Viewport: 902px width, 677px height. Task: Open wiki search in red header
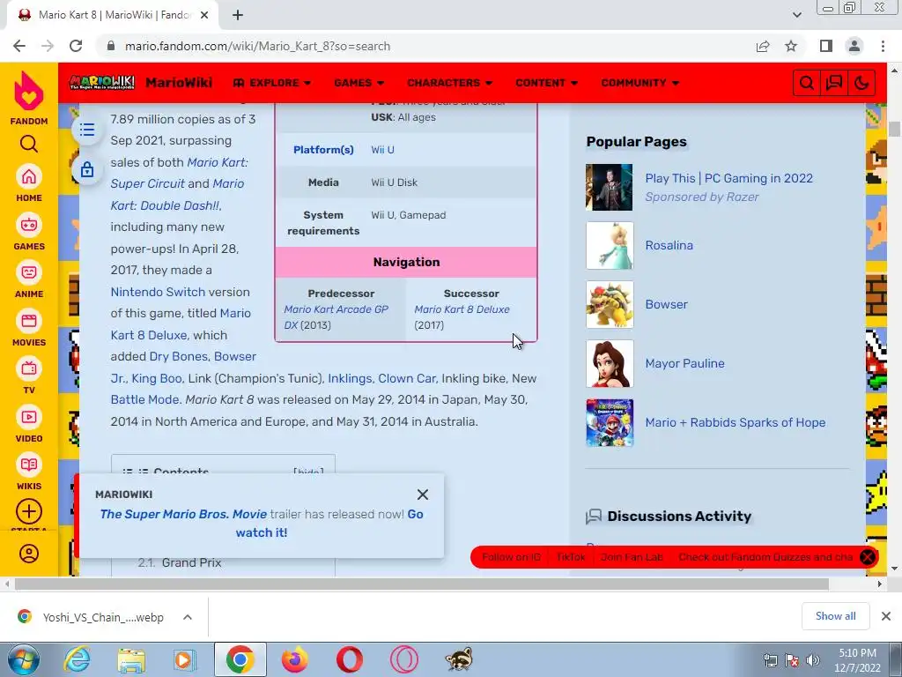point(807,83)
